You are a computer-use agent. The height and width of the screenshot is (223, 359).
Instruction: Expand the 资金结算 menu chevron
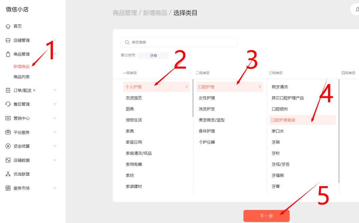pyautogui.click(x=55, y=146)
